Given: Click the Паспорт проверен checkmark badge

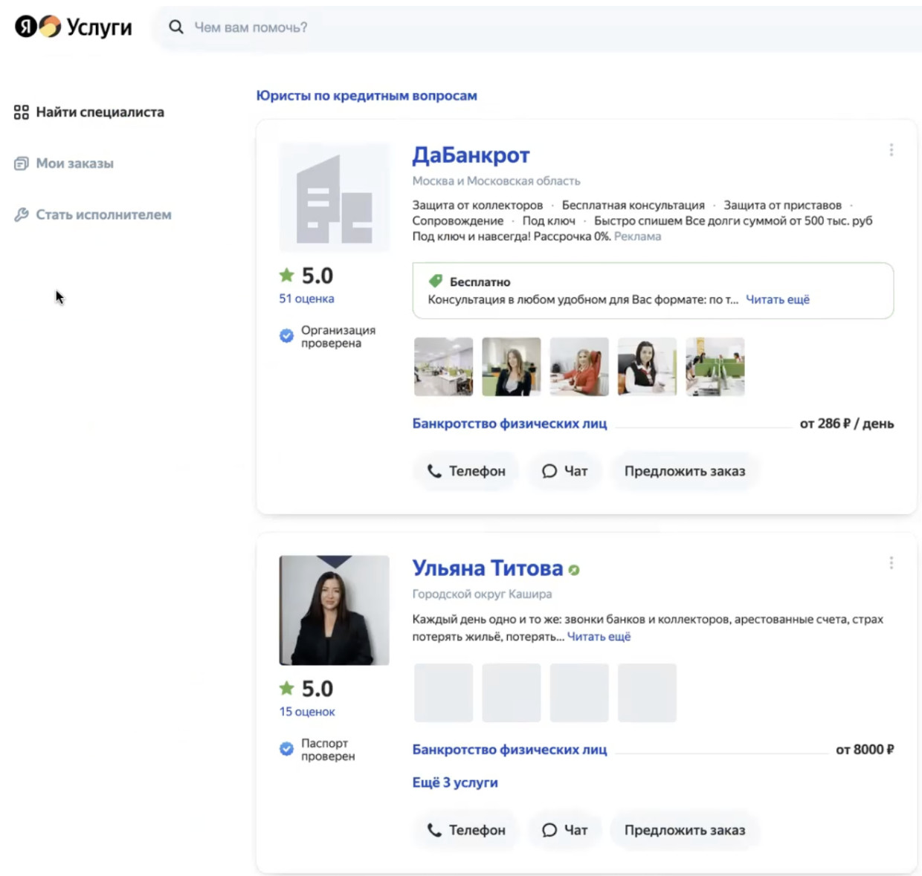Looking at the screenshot, I should (286, 749).
